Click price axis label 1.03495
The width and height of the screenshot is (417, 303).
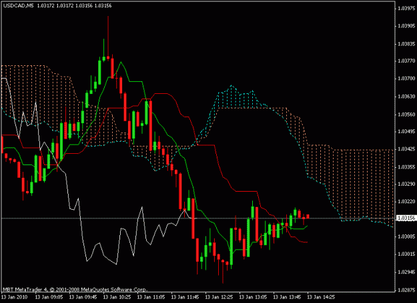pos(406,132)
